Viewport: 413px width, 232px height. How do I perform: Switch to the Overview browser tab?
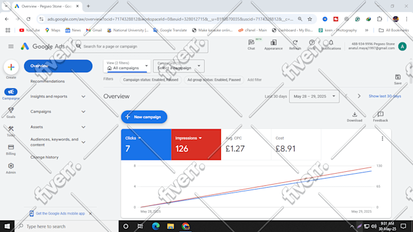point(47,6)
